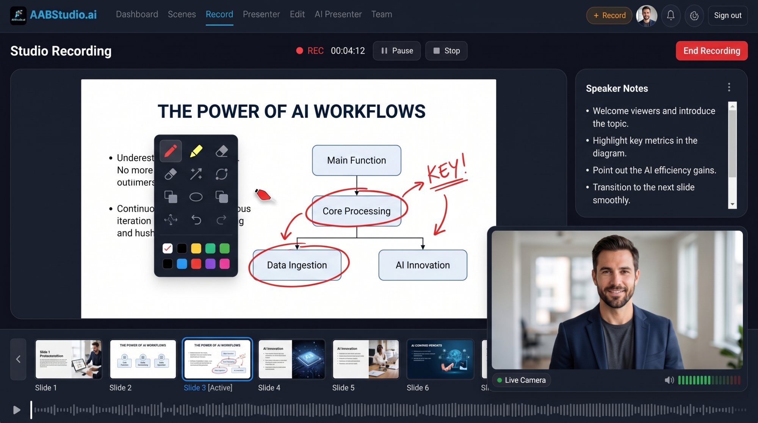Select the white checked color swatch
The image size is (758, 423).
pyautogui.click(x=168, y=248)
